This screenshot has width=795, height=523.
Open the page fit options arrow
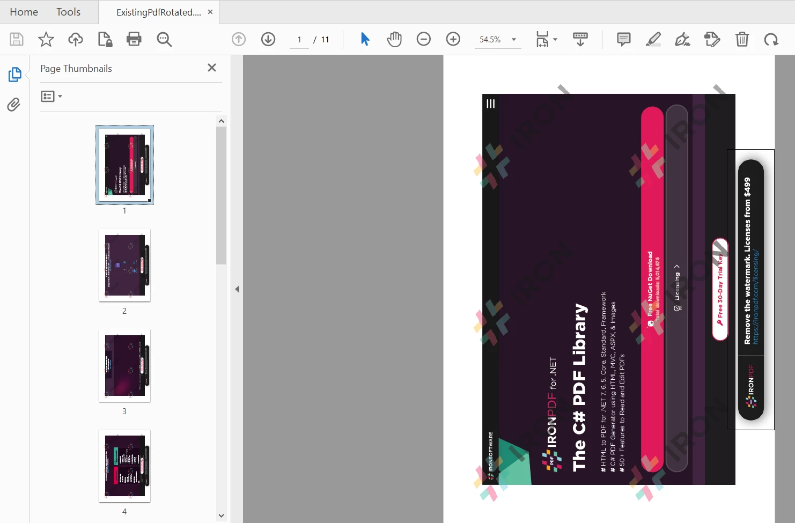555,39
